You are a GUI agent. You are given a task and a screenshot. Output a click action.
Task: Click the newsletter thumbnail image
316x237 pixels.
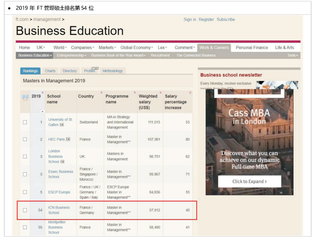[x=277, y=85]
